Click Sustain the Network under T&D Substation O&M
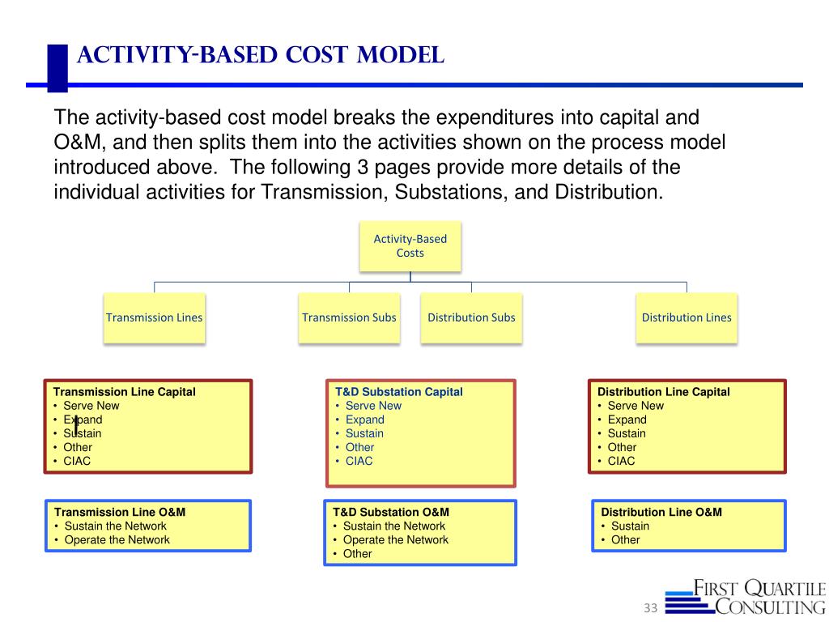 point(394,526)
